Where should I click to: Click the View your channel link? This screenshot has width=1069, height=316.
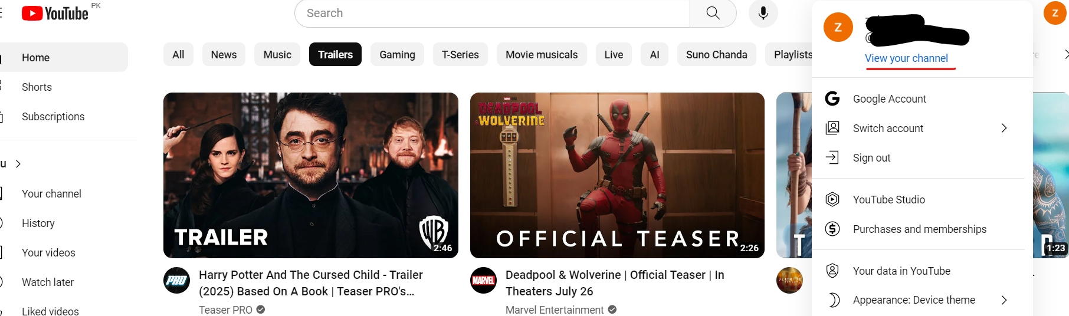pos(906,58)
